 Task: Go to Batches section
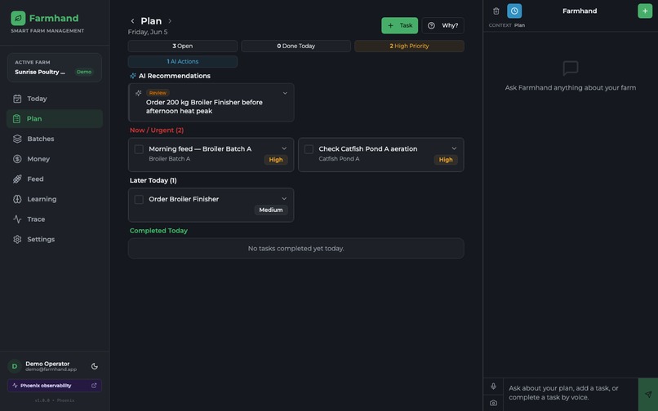pyautogui.click(x=55, y=139)
